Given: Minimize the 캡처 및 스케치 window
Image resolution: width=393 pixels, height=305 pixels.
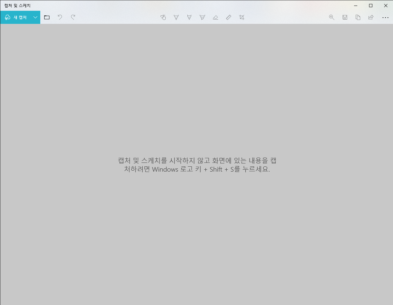Looking at the screenshot, I should pos(356,5).
